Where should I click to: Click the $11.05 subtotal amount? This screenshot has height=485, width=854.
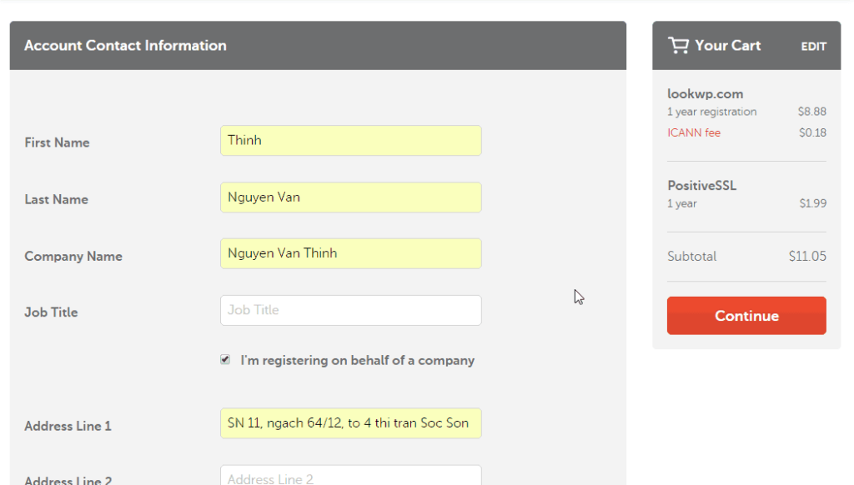[807, 257]
